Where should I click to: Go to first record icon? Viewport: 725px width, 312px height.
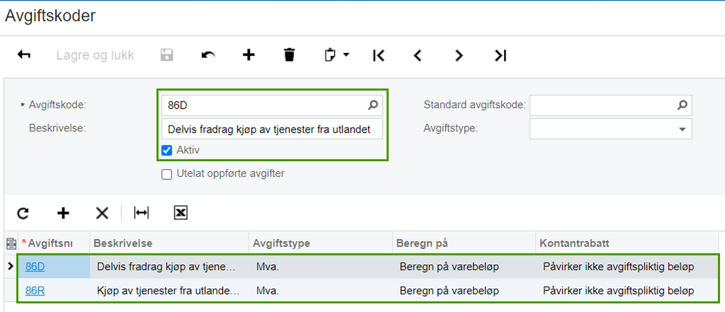pyautogui.click(x=378, y=55)
